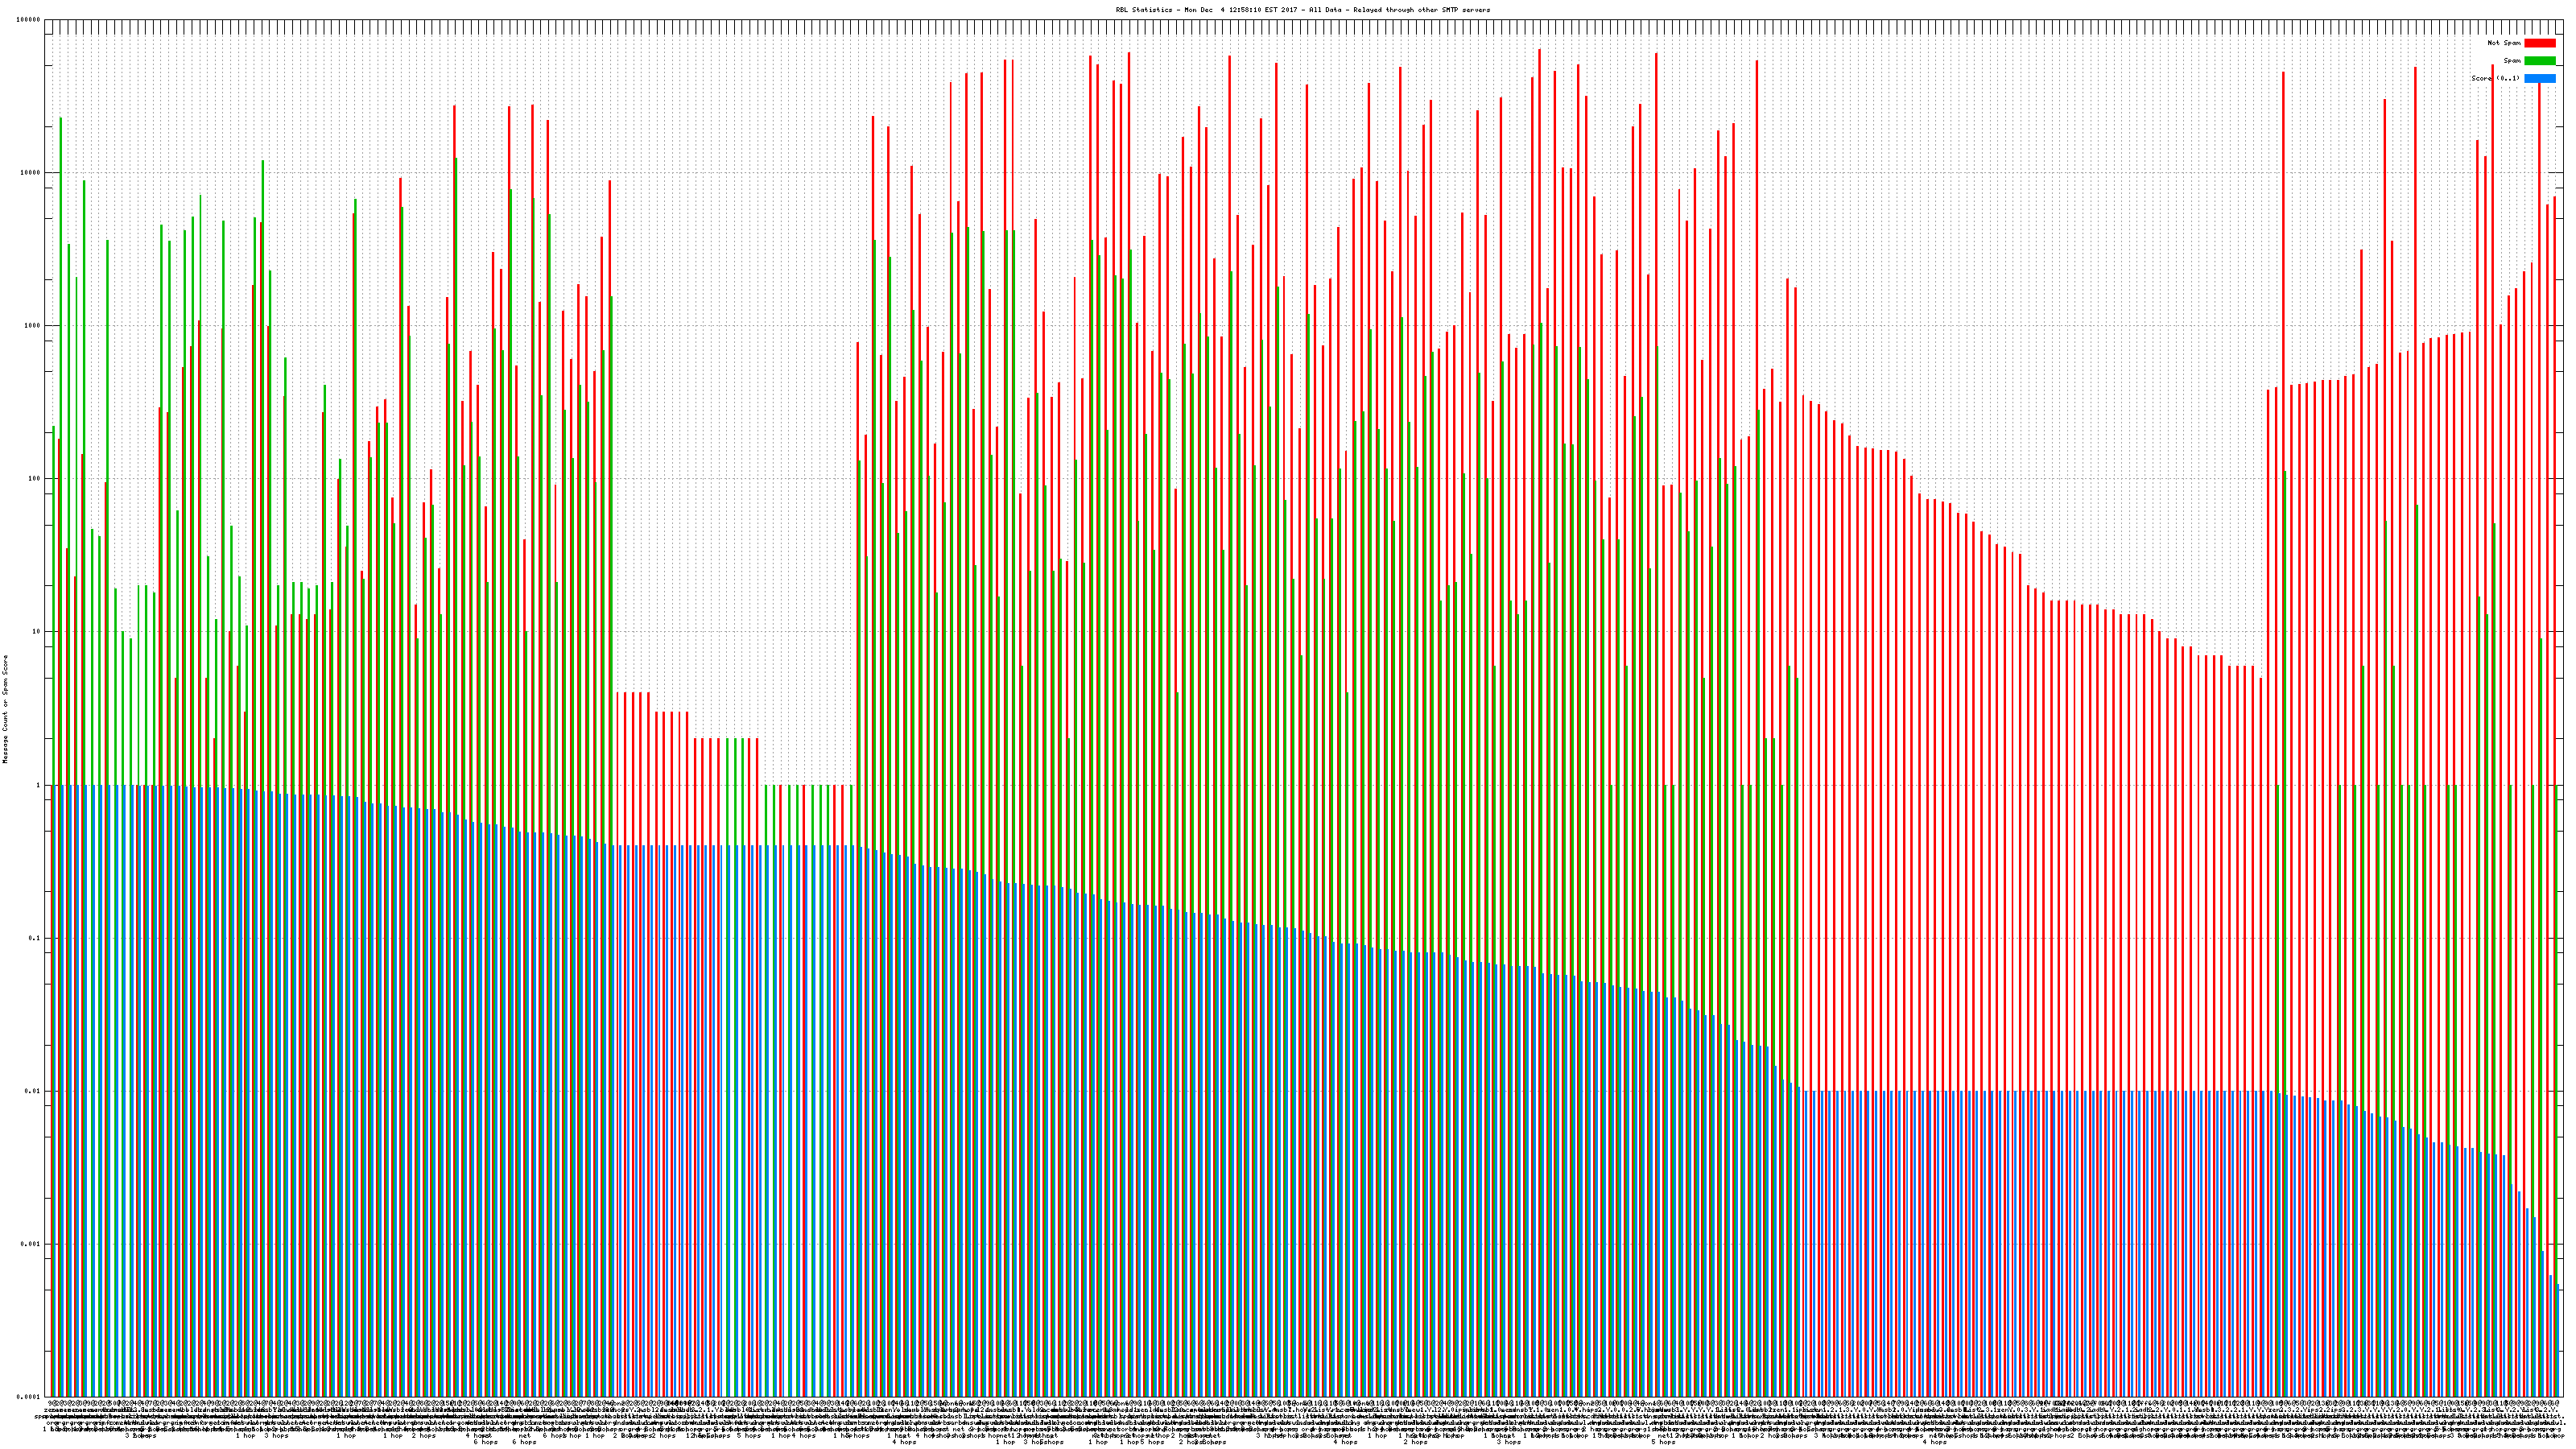The width and height of the screenshot is (2576, 1449).
Task: Select the 'Not Spam' legend label
Action: click(x=2504, y=43)
